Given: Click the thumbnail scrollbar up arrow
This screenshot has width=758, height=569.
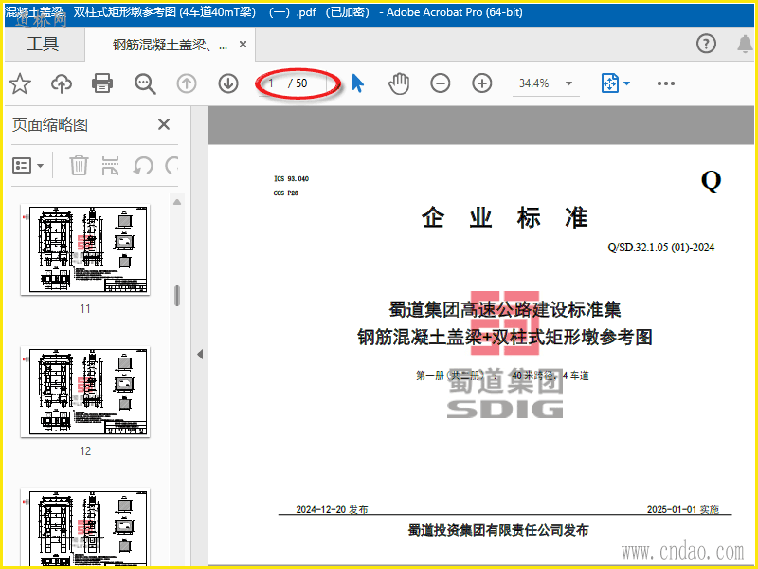Looking at the screenshot, I should pyautogui.click(x=177, y=202).
